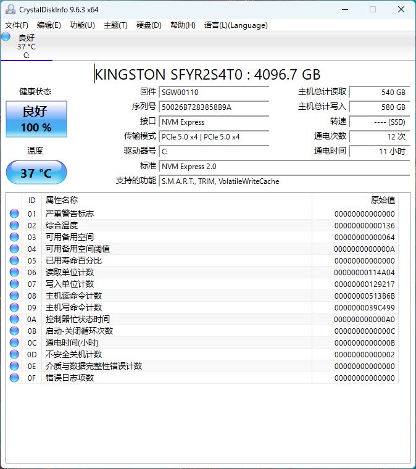Click status orb for 综合温度 row
This screenshot has width=416, height=469.
click(14, 225)
